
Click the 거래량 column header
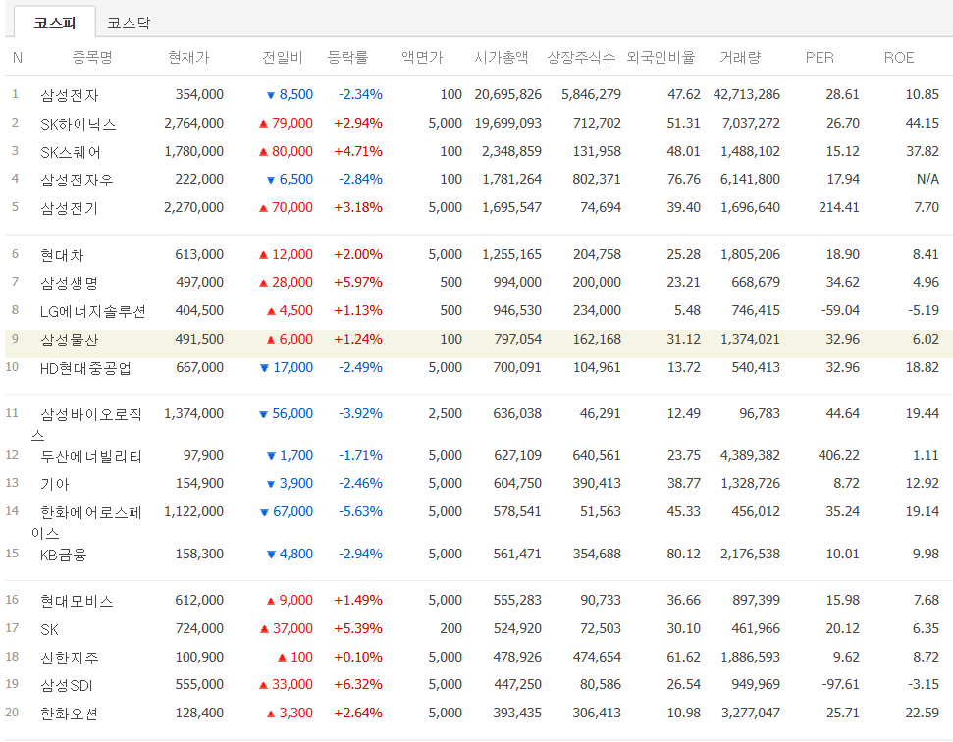[740, 57]
